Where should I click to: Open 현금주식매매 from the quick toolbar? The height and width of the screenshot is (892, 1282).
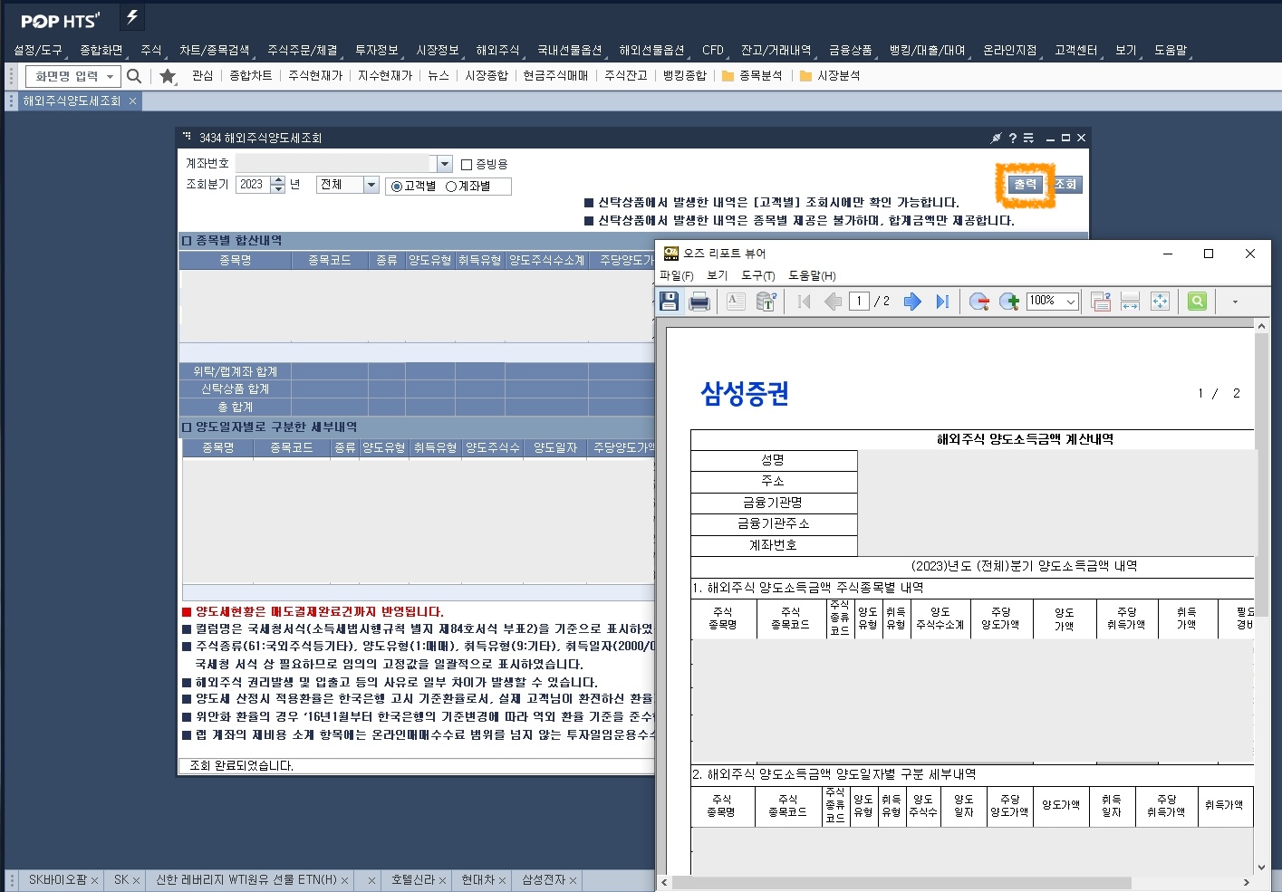pos(555,76)
